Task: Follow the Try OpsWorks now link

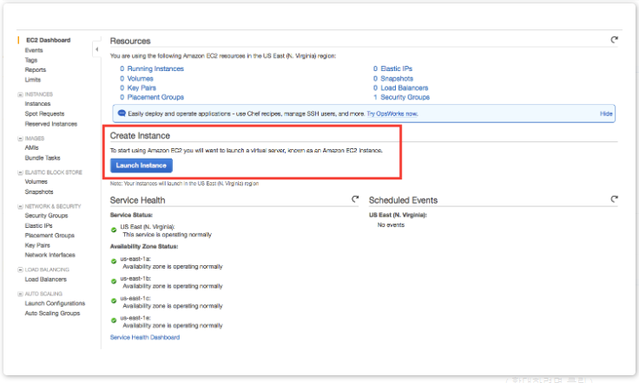Action: click(392, 114)
